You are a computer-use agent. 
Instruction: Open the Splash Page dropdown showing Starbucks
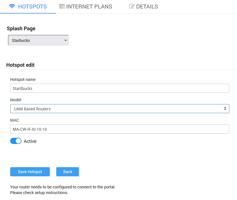[38, 40]
